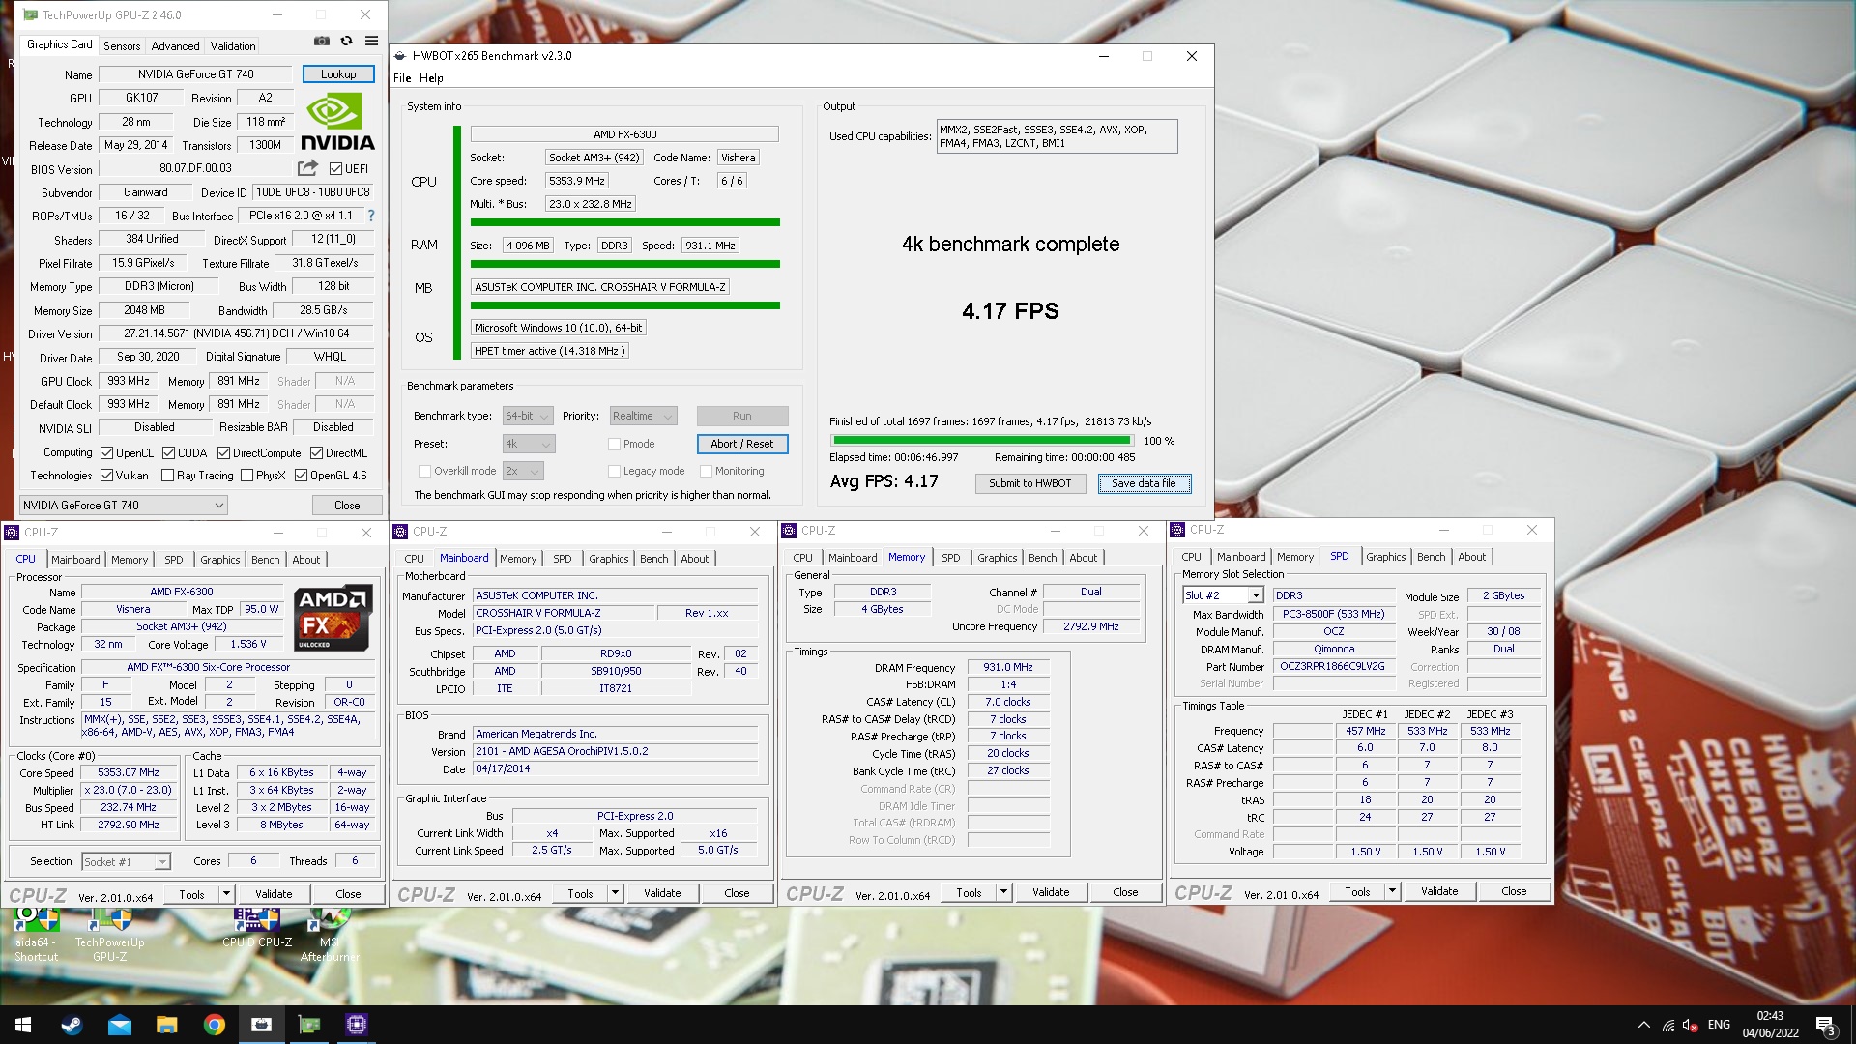1856x1044 pixels.
Task: Click Submit to HWBOT button
Action: tap(1029, 483)
